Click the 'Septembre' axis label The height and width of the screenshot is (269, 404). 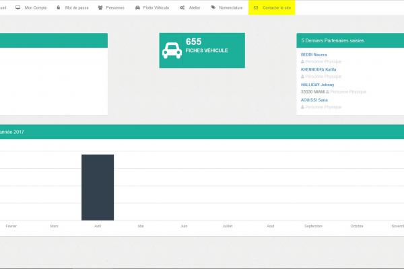pyautogui.click(x=313, y=226)
